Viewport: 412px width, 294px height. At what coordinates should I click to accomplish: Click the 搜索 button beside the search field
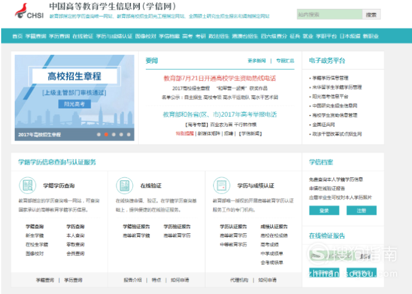coord(372,15)
